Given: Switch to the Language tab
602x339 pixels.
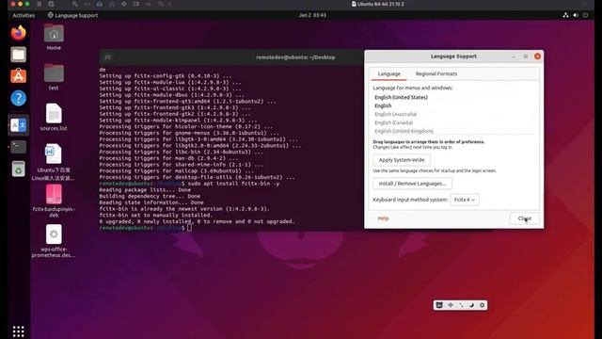Looking at the screenshot, I should 388,73.
